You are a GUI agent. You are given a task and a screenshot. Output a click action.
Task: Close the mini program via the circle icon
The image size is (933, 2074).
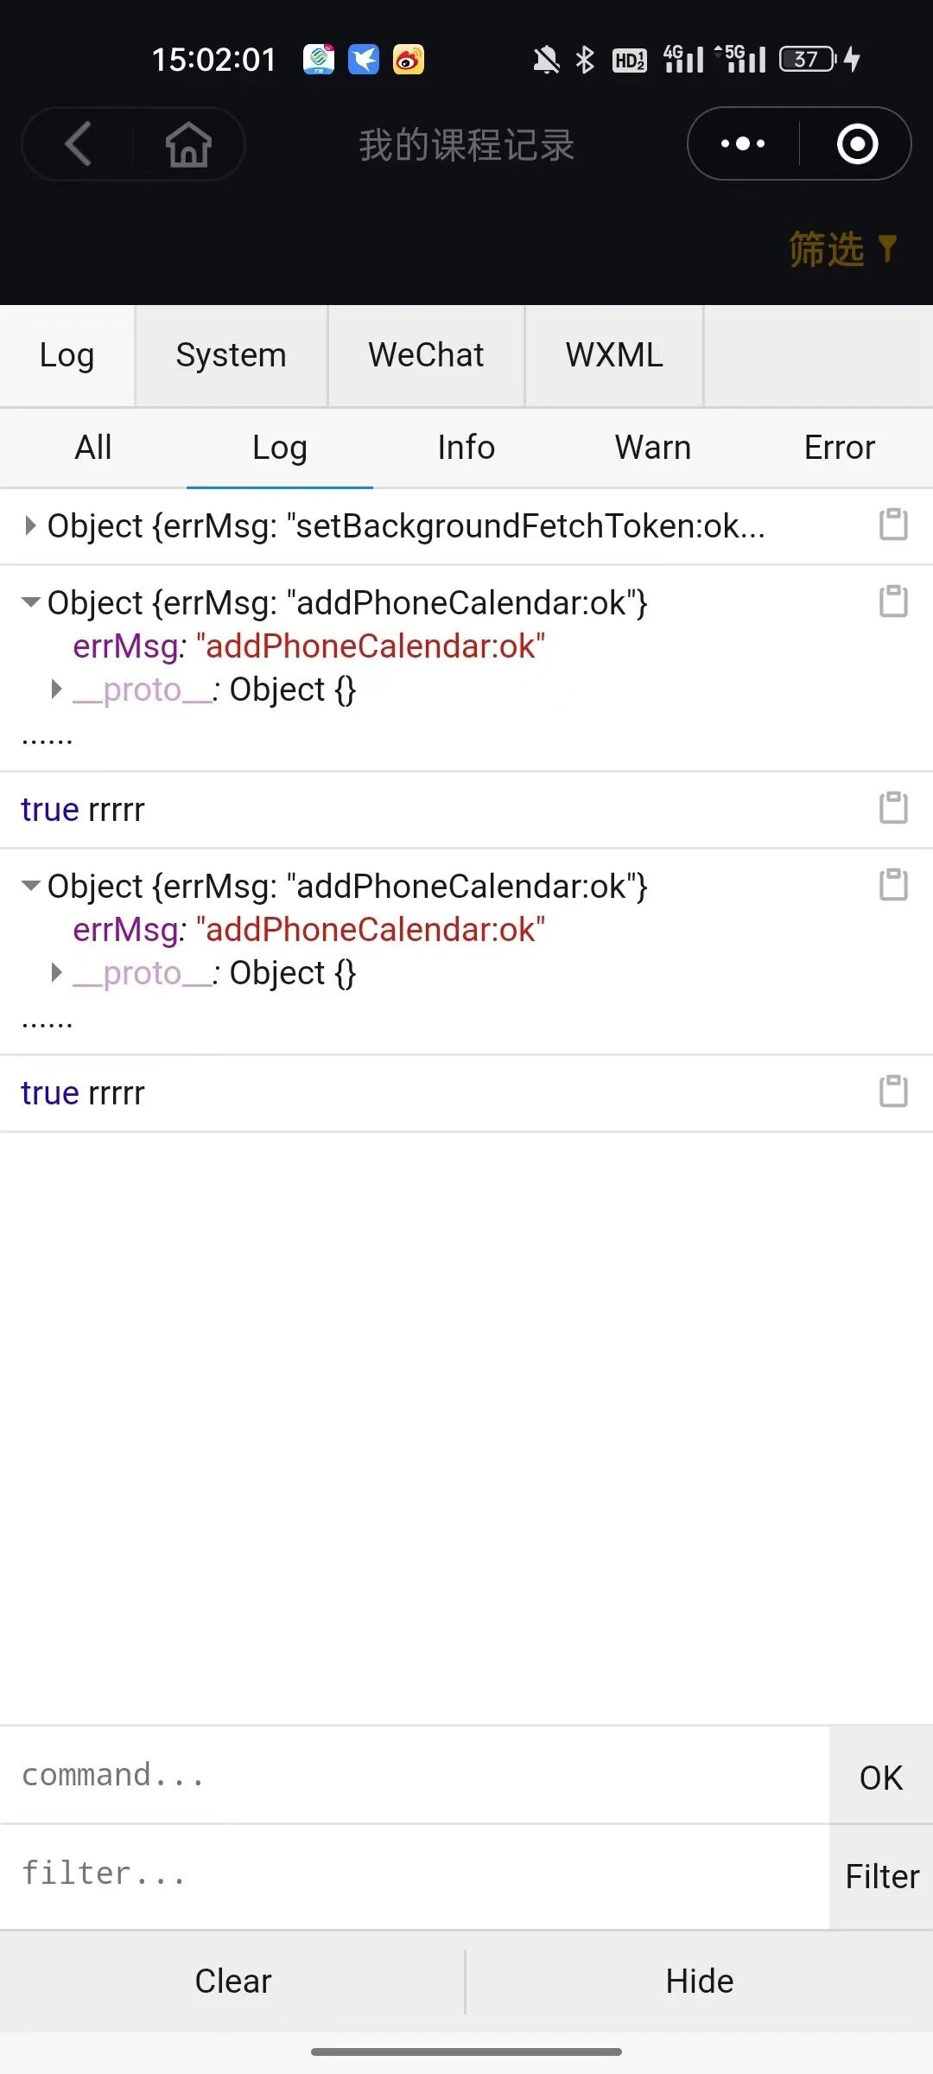point(857,143)
